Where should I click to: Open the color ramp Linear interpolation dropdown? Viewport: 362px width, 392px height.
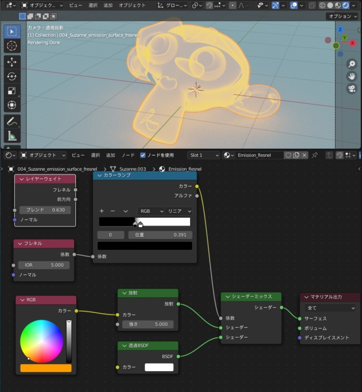pyautogui.click(x=179, y=211)
